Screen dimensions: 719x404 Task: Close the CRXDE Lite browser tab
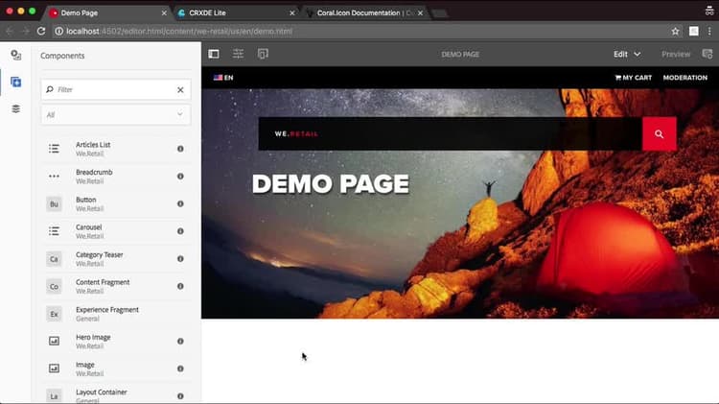pos(292,12)
